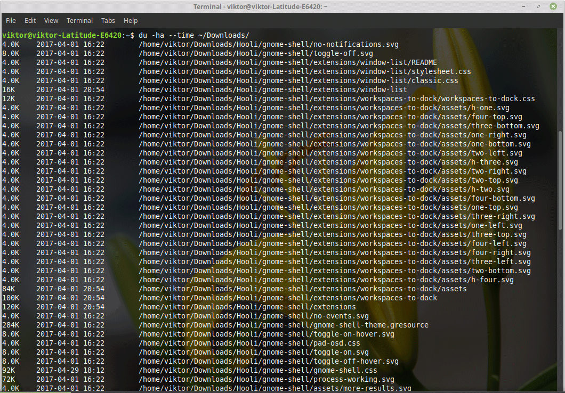This screenshot has height=393, width=565.
Task: Open the Help menu
Action: 131,21
